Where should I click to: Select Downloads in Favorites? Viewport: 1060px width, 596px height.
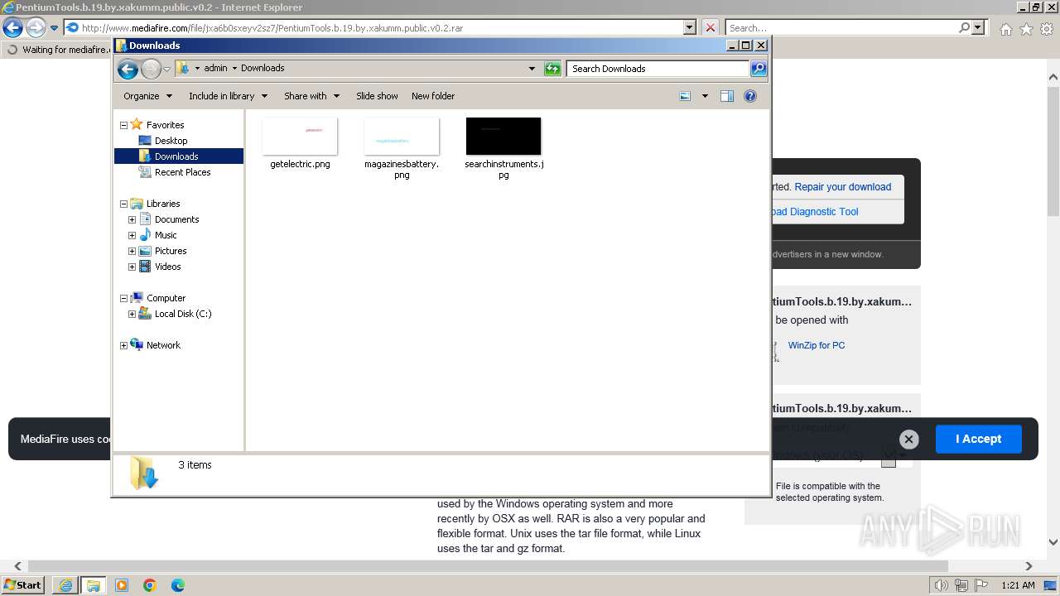click(176, 156)
